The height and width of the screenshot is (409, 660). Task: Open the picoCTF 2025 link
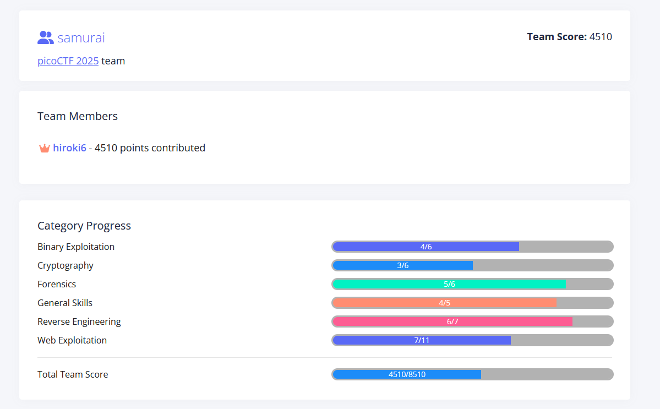coord(68,61)
